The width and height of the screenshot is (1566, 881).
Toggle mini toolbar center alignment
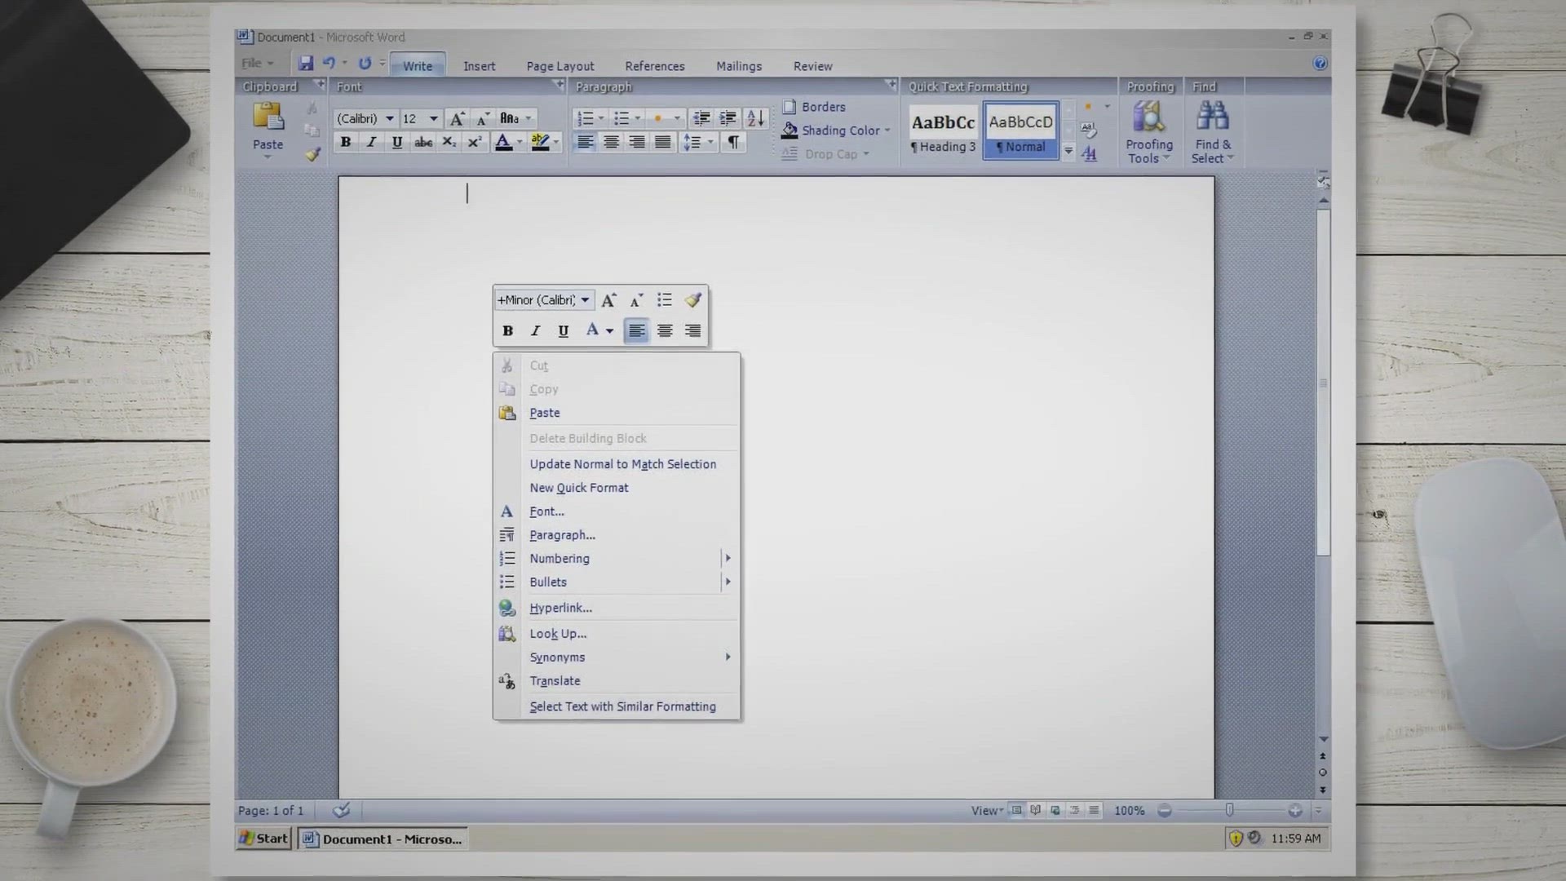pyautogui.click(x=665, y=331)
